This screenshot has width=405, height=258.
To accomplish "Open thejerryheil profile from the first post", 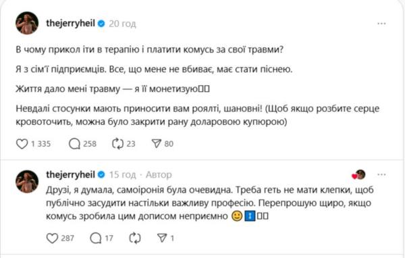I will tap(70, 23).
